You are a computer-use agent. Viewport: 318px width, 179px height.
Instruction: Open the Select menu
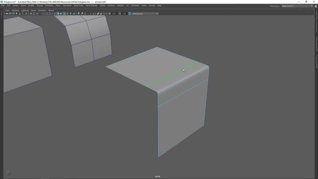[23, 5]
